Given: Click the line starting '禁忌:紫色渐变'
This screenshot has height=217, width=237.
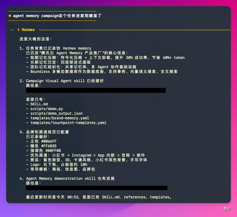Looking at the screenshot, I should [x=87, y=160].
